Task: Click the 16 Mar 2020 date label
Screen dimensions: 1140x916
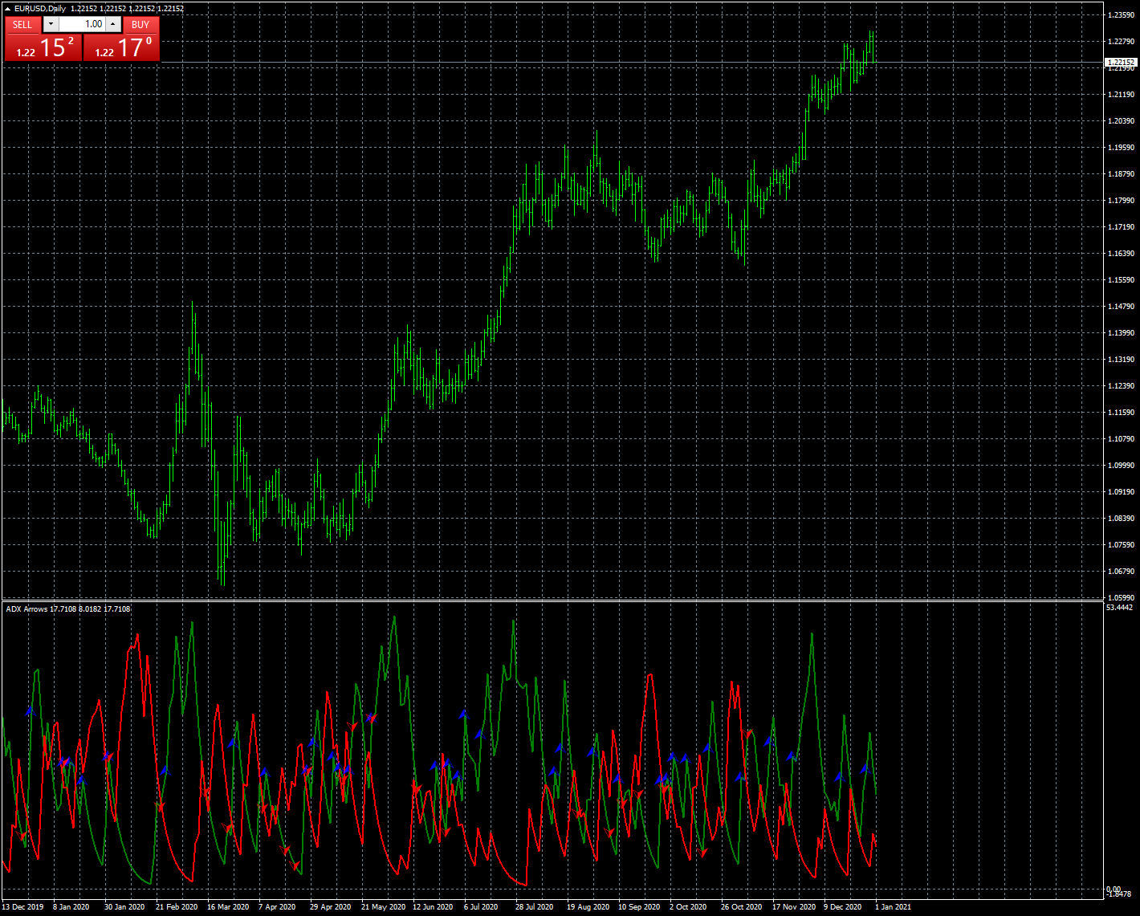Action: click(x=228, y=907)
